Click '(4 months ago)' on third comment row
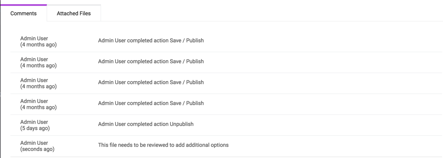This screenshot has width=443, height=158. [38, 87]
